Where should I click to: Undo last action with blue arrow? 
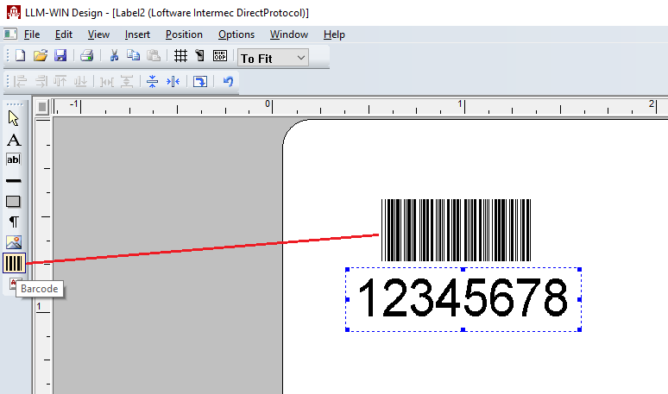[x=228, y=81]
